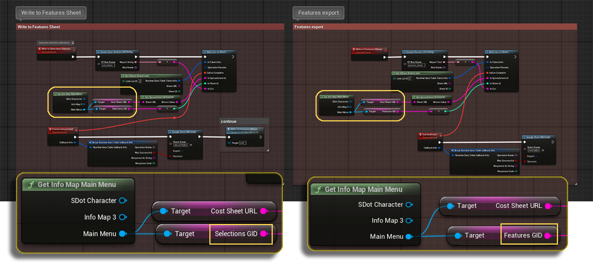Image resolution: width=593 pixels, height=263 pixels.
Task: Click the right enlarged Cost Sheet URL output pin
Action: [x=549, y=206]
